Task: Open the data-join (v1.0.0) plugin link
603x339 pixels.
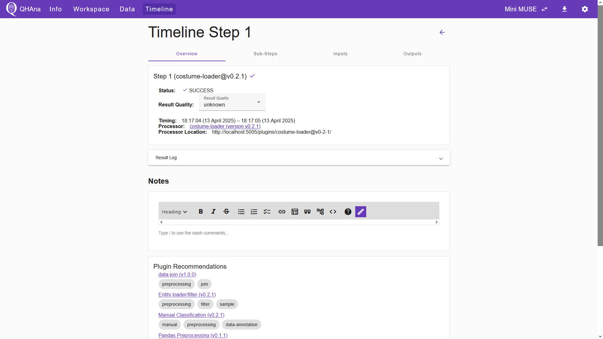Action: [177, 274]
